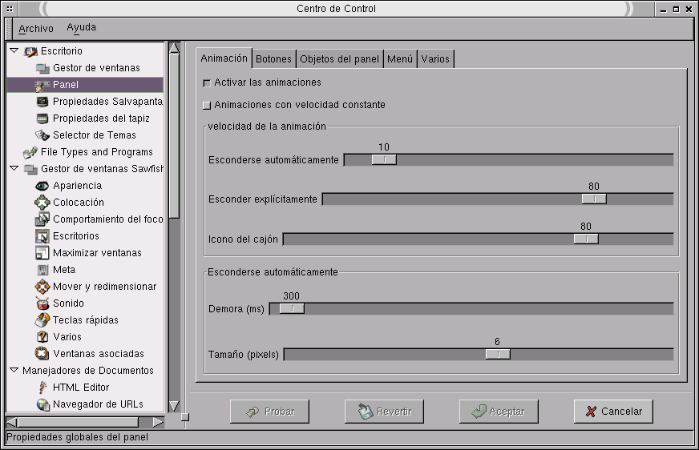Collapse the Gestor de ventanas Sawfish branch
Screen dimensions: 699x450
[x=14, y=169]
